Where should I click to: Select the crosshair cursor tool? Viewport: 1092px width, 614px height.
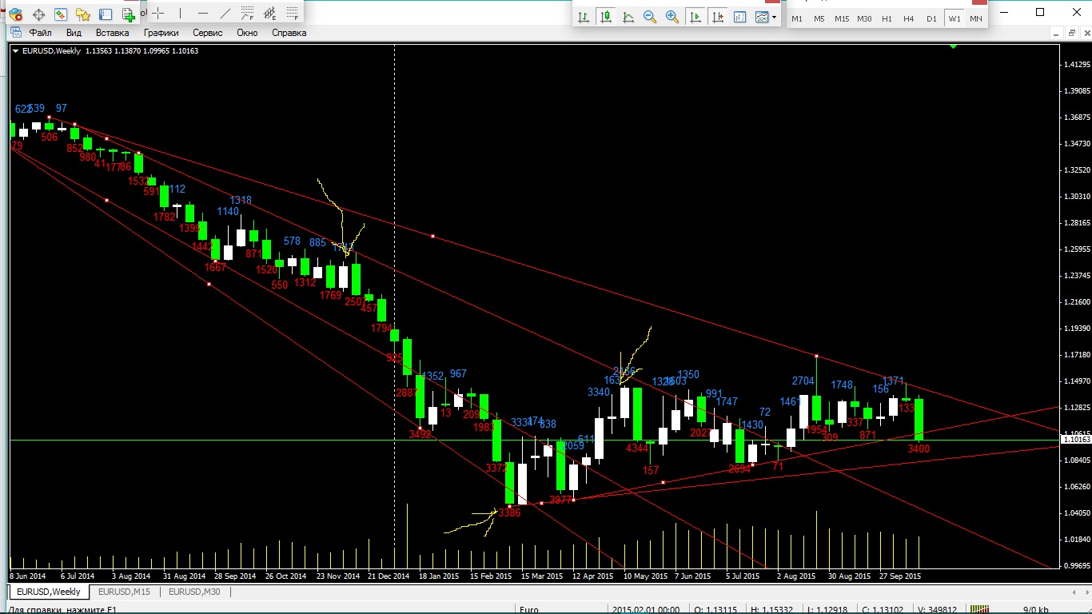[x=158, y=13]
